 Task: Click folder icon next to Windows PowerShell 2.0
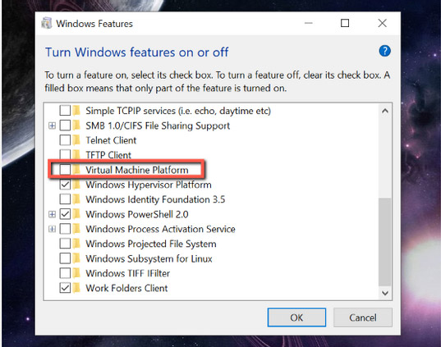76,214
